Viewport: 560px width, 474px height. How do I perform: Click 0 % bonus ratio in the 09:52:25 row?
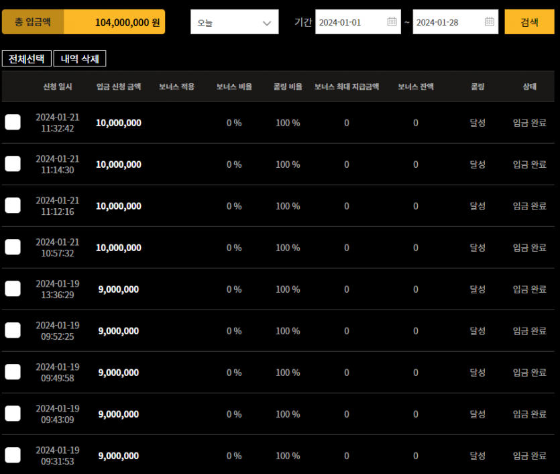click(234, 331)
